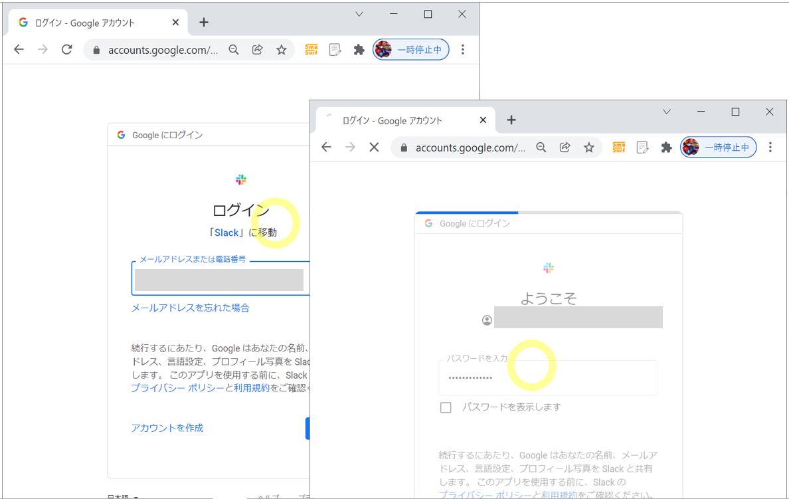Enable the パスワードを表示します checkbox
This screenshot has width=789, height=499.
coord(446,407)
